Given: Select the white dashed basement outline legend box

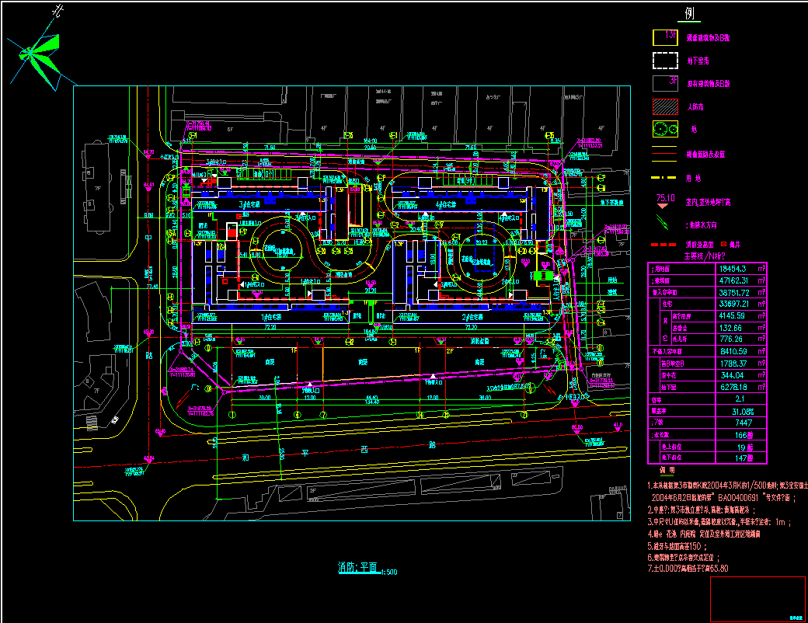Looking at the screenshot, I should pyautogui.click(x=665, y=61).
